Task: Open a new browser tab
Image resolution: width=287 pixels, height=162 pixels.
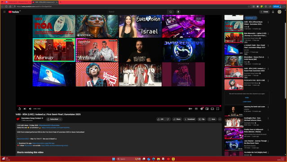Action: [60, 2]
